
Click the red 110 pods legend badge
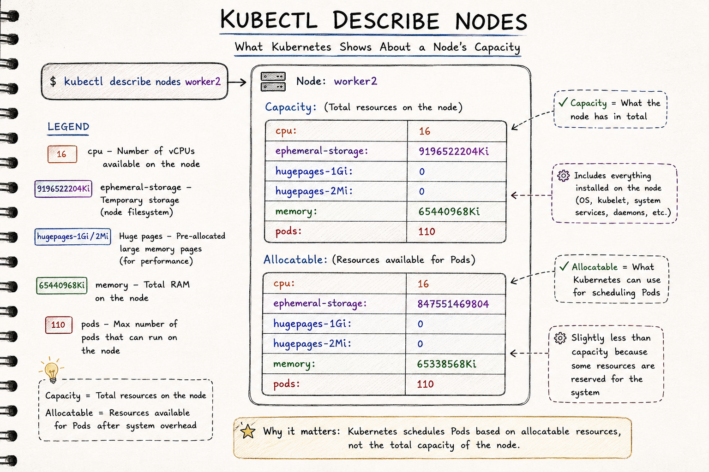click(x=59, y=325)
